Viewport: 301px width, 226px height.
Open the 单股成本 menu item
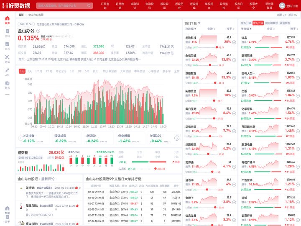click(209, 6)
